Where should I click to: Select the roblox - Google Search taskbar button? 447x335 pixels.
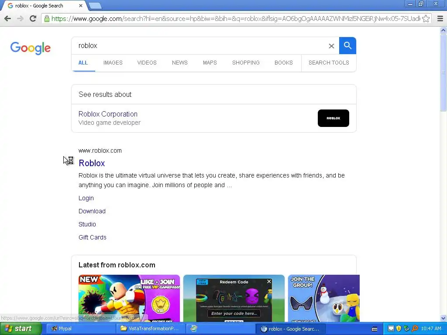[x=290, y=329]
